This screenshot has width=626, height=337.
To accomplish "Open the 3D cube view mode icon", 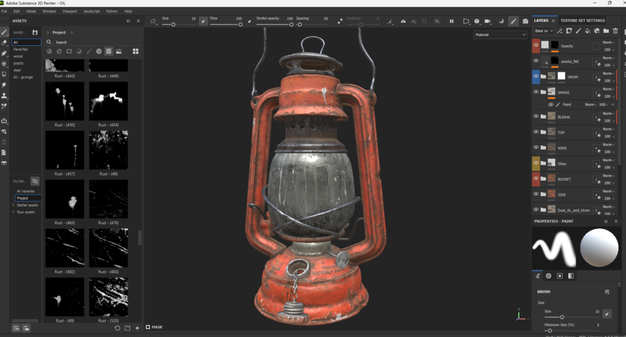I will click(x=477, y=21).
